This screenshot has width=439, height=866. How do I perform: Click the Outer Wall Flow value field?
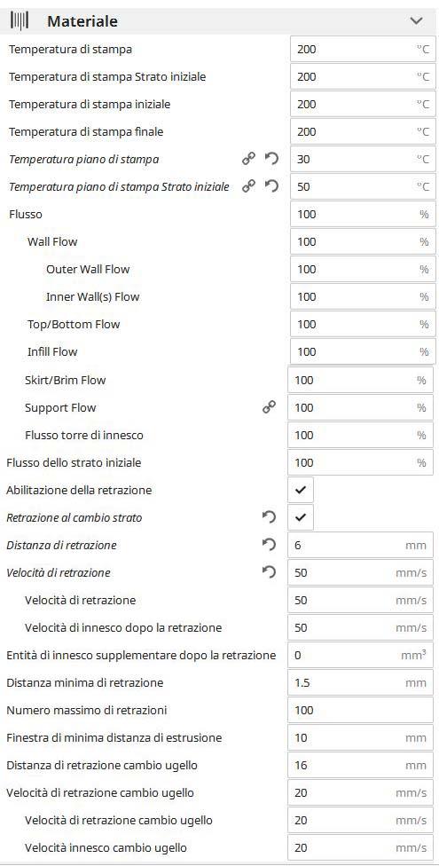click(x=363, y=269)
